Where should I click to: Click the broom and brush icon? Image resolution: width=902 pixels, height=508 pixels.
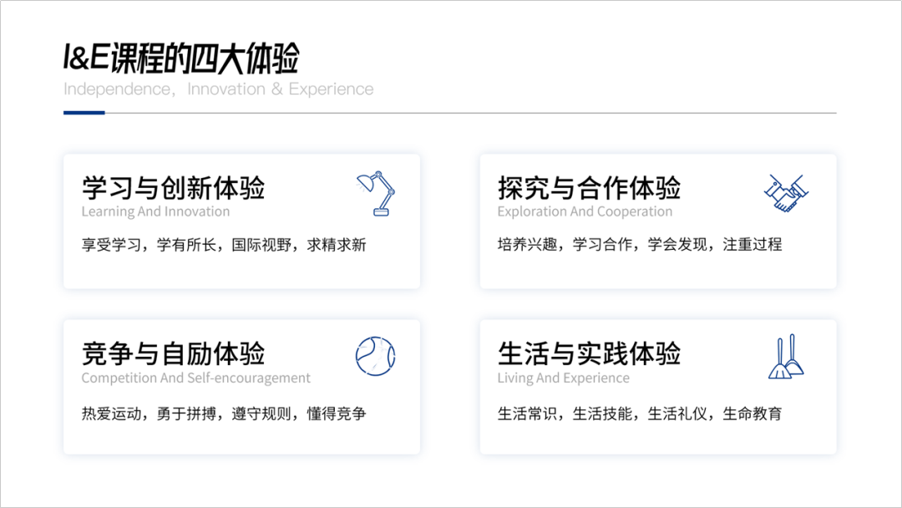[x=786, y=357]
